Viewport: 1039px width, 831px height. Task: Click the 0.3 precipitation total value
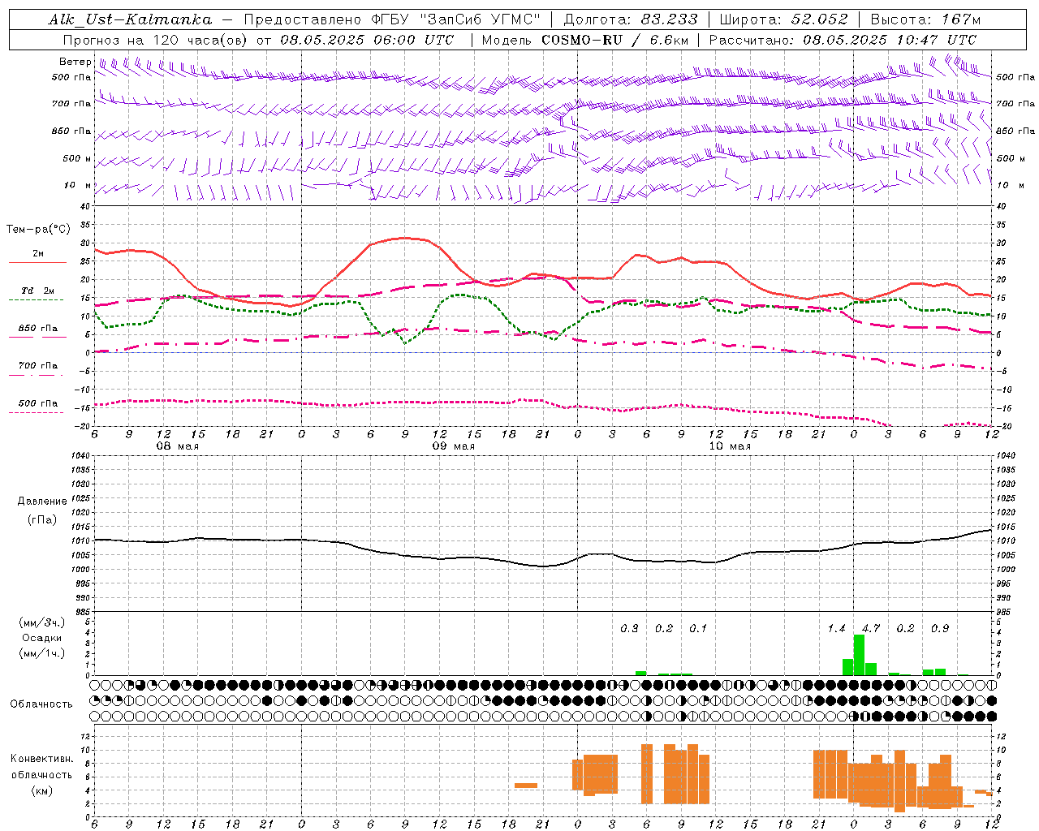(x=629, y=629)
